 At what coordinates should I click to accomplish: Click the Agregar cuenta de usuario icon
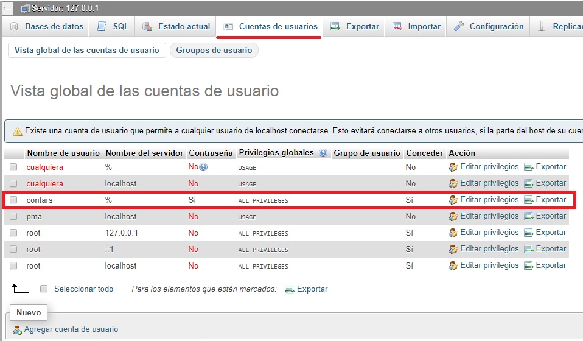[x=17, y=329]
